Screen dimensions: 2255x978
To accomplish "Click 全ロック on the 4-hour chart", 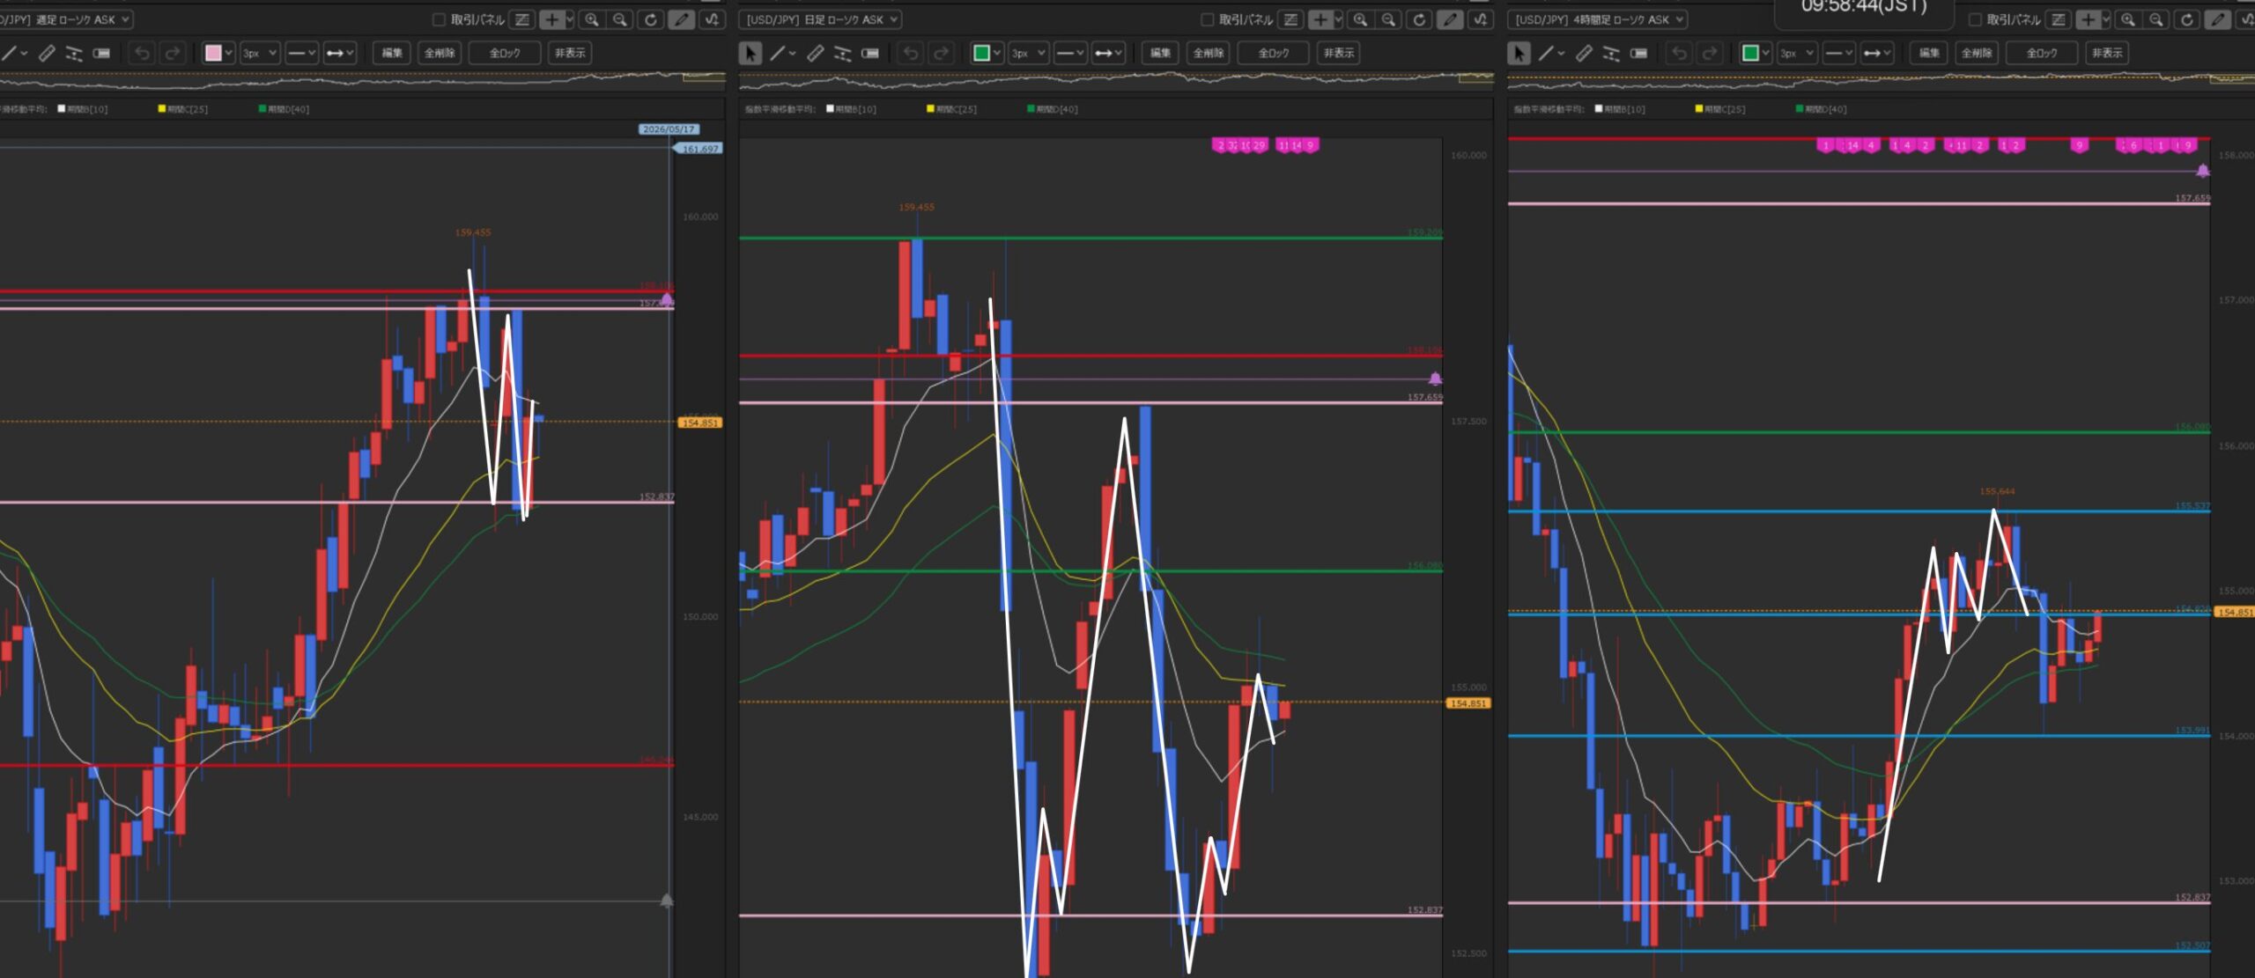I will click(2041, 54).
